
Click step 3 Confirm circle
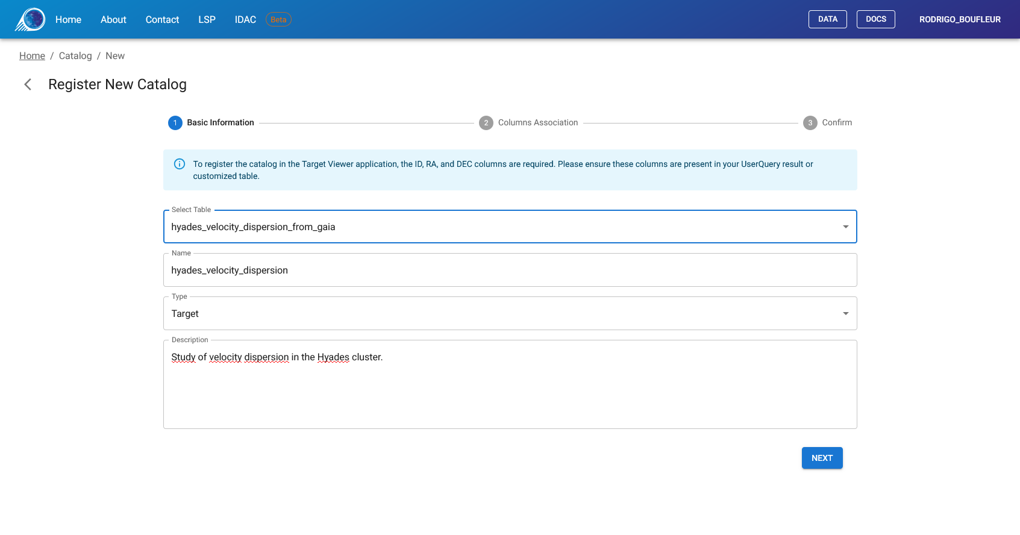pyautogui.click(x=810, y=123)
